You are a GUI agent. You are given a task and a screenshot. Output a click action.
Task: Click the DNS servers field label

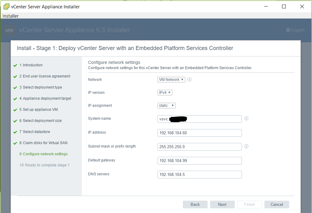click(x=99, y=174)
